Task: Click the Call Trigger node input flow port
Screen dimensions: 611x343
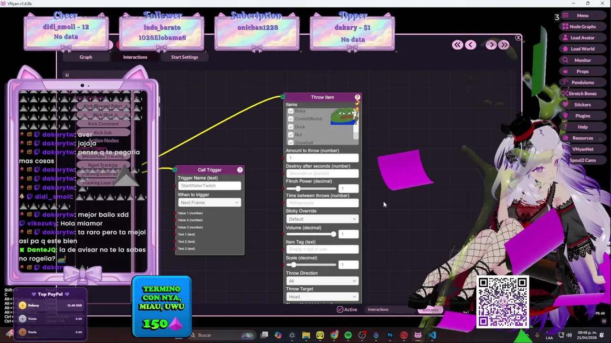Action: [175, 170]
